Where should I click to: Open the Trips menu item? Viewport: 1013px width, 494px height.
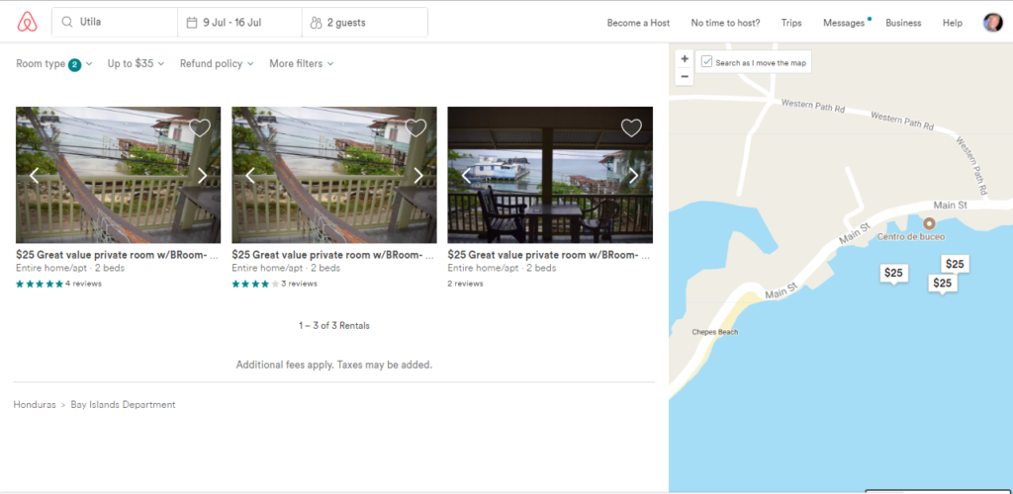click(790, 23)
